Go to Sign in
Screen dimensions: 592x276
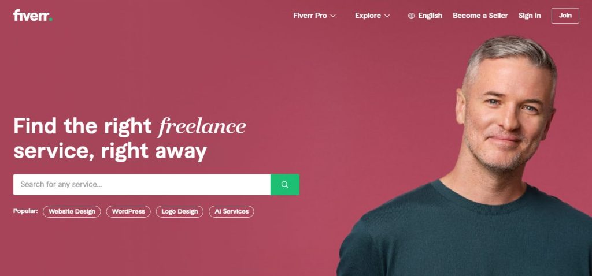click(530, 16)
